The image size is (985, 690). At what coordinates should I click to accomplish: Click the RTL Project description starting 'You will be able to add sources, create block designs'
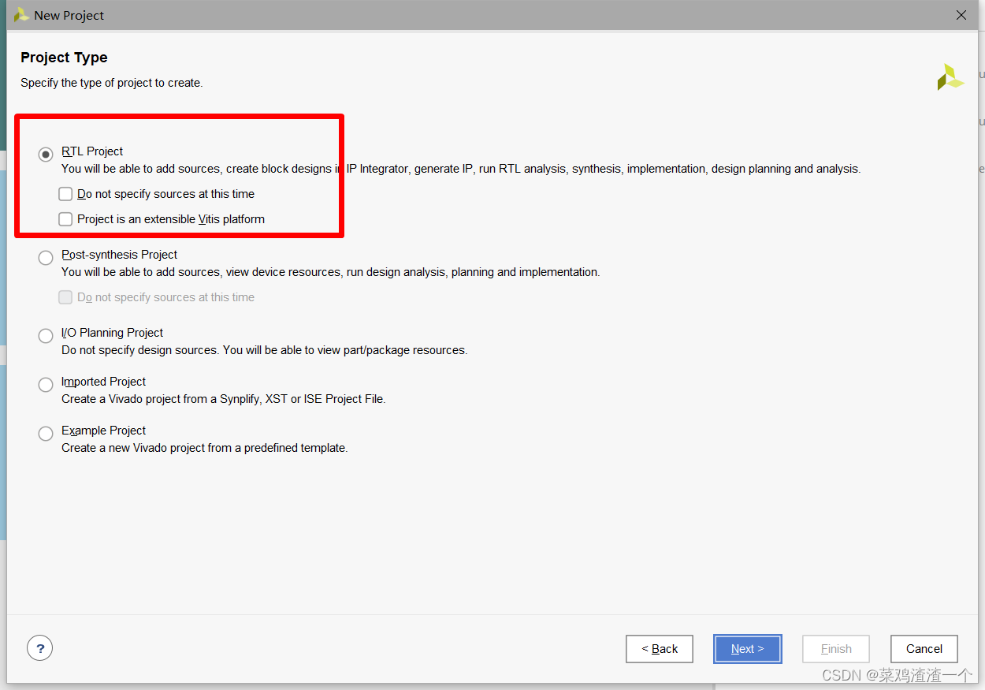[461, 169]
